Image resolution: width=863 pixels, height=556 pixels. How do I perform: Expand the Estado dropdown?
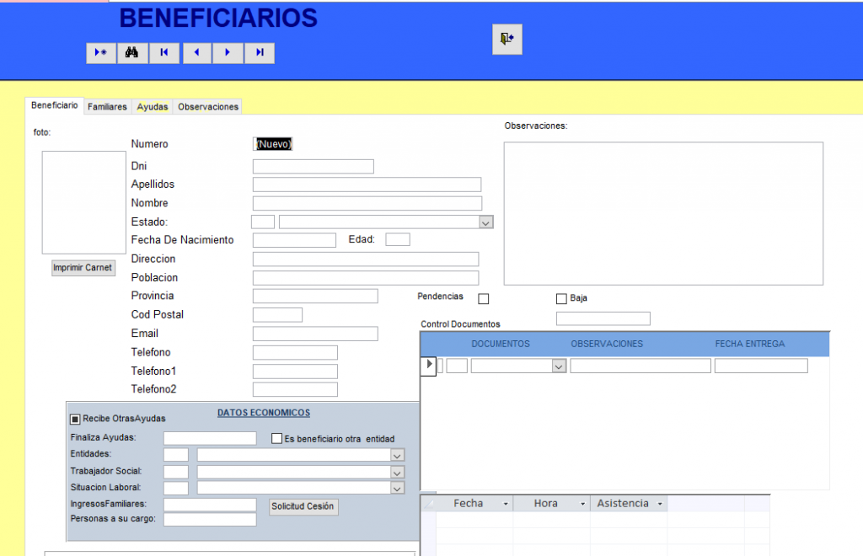click(x=485, y=222)
